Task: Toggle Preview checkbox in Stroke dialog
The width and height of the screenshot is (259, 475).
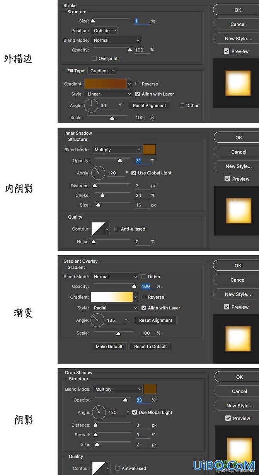Action: [227, 51]
